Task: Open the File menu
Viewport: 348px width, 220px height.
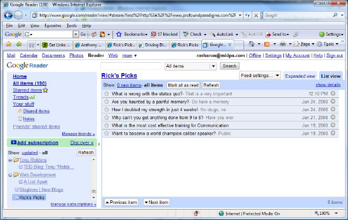Action: pyautogui.click(x=9, y=26)
